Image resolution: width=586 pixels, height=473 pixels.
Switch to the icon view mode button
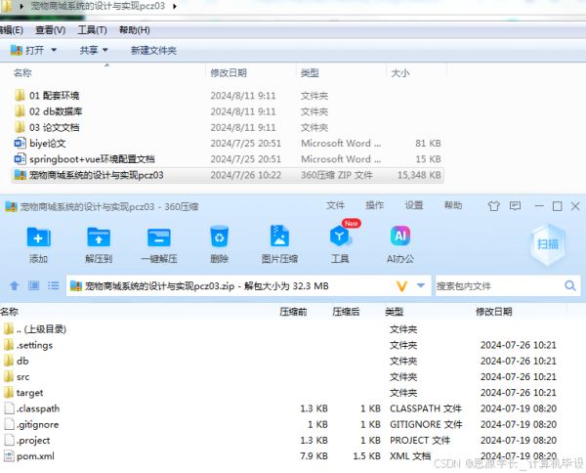click(x=33, y=286)
